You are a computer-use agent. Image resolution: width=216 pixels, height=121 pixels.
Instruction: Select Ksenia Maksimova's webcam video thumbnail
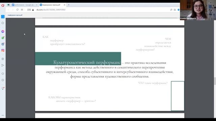coord(198,10)
